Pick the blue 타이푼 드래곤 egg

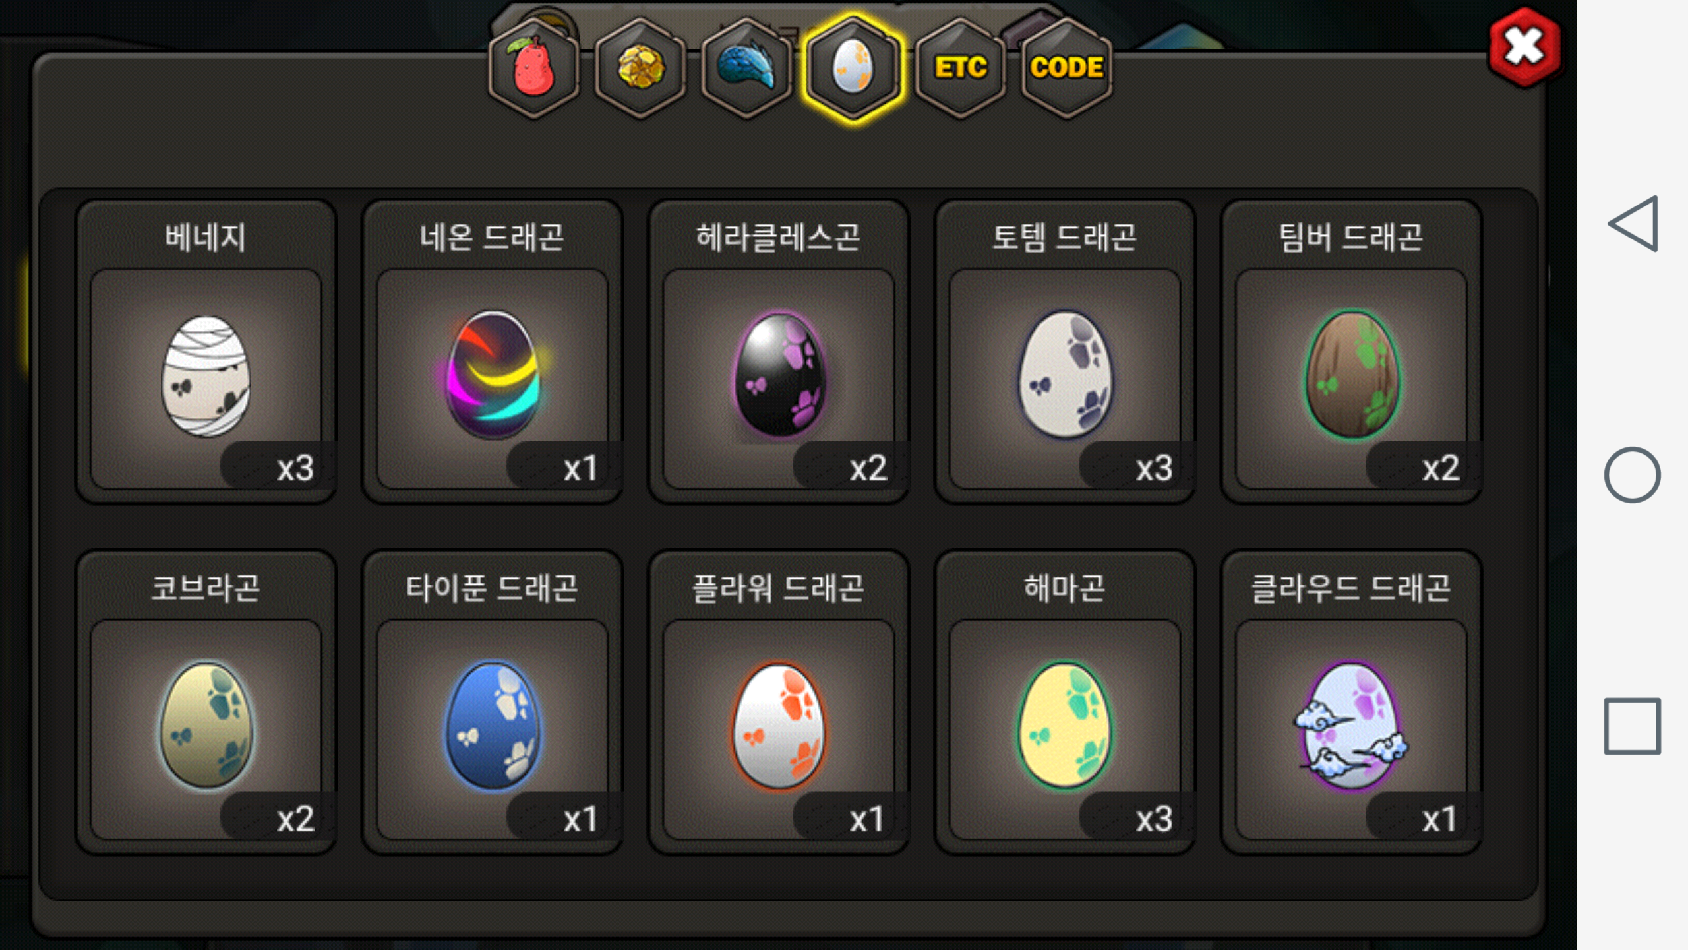point(493,703)
